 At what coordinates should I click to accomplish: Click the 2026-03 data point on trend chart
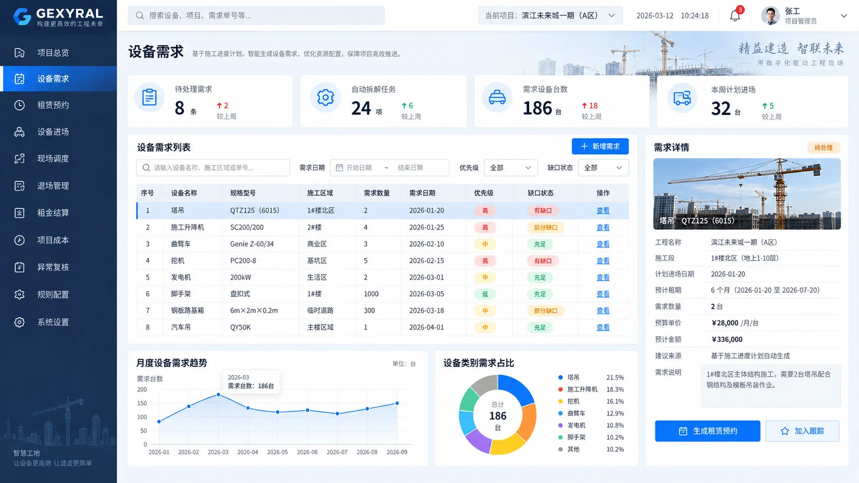(x=218, y=395)
